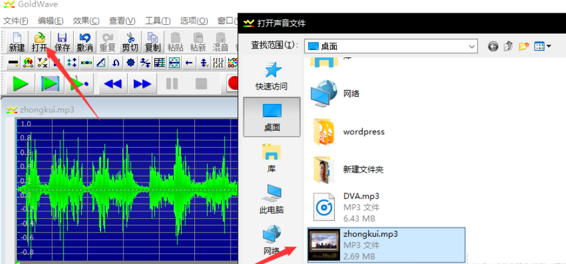
Task: Select 快速访问 in the places sidebar
Action: tap(271, 76)
